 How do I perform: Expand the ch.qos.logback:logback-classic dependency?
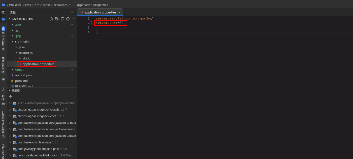tap(10, 109)
